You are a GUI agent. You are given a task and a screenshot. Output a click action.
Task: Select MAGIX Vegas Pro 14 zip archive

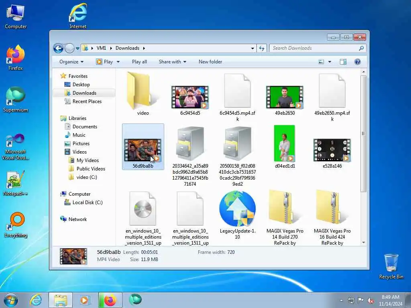coord(285,218)
